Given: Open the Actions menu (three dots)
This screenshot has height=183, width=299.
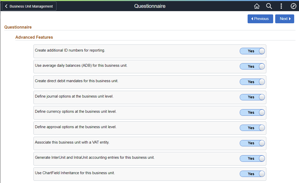Looking at the screenshot, I should [x=281, y=6].
